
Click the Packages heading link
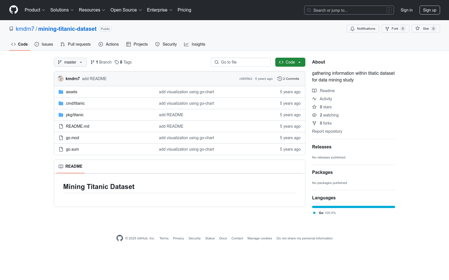[x=322, y=172]
